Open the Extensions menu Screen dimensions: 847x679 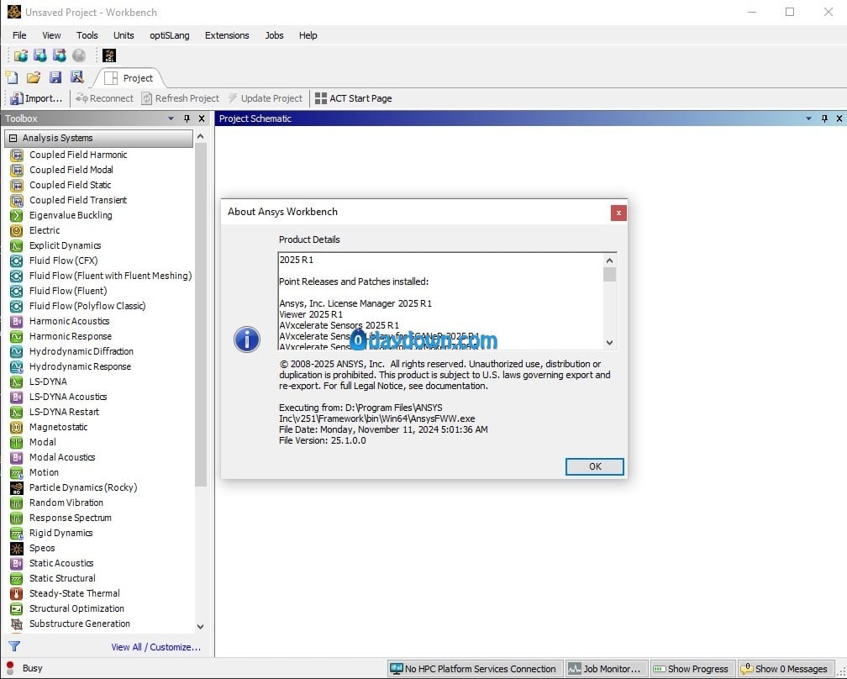point(227,35)
